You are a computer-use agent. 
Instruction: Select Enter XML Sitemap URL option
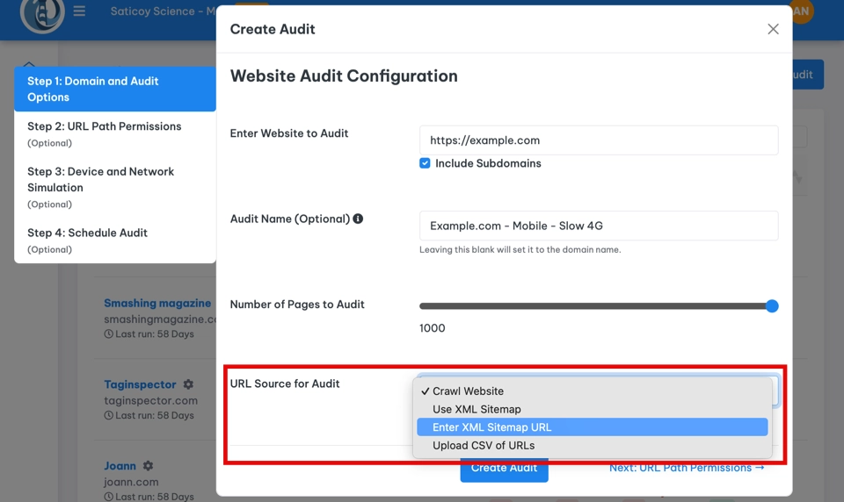pyautogui.click(x=491, y=427)
